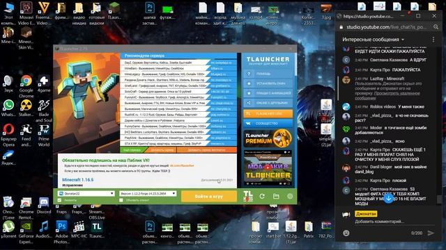The image size is (446, 250).
Task: Open MPC-HC desktop icon
Action: (79, 226)
